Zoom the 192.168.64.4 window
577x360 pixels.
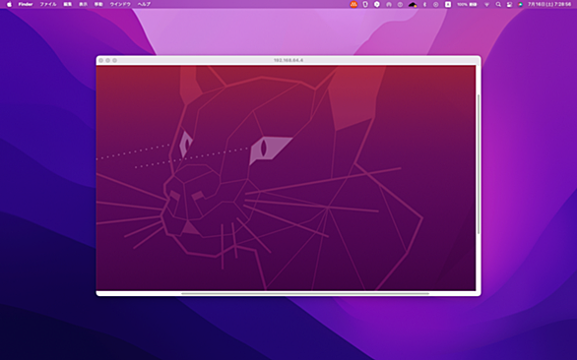(115, 60)
